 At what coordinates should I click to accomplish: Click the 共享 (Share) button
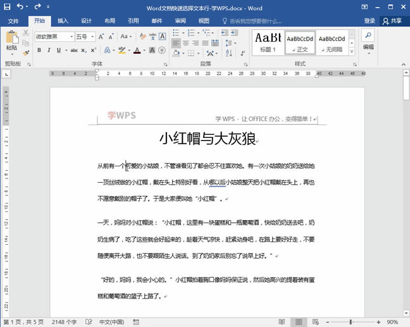coord(392,21)
